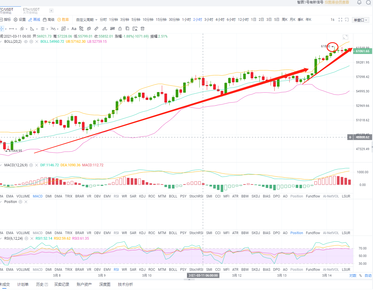Screen dimensions: 373x291
Task: Click the 指标 indicators button
Action: pos(5,20)
